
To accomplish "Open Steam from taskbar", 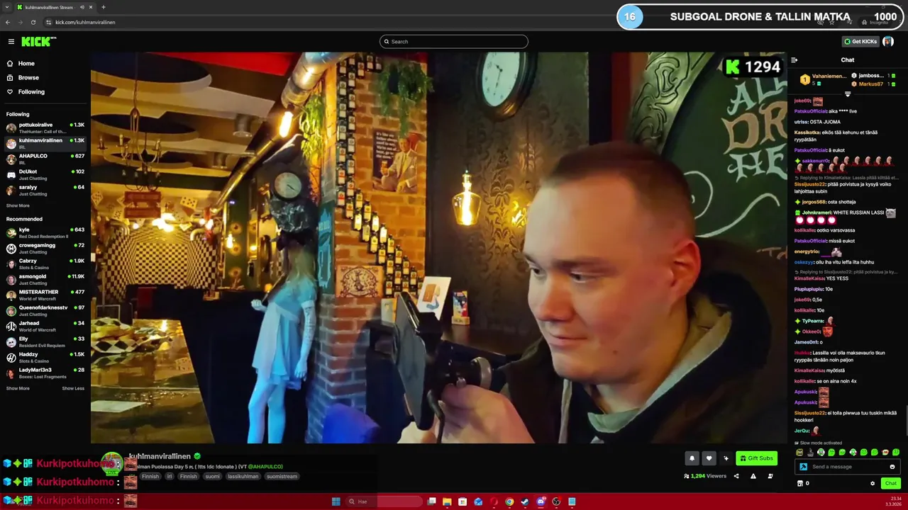I will click(x=525, y=501).
